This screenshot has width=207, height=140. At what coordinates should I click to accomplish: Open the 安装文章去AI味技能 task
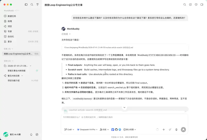tap(17, 71)
